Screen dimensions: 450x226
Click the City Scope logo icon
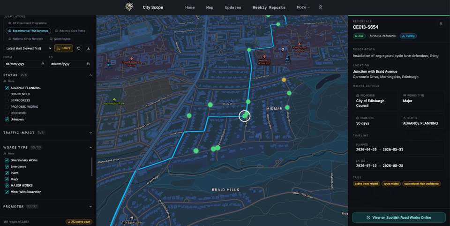(x=129, y=7)
